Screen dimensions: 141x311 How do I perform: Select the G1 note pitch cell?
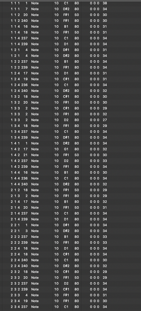click(66, 149)
